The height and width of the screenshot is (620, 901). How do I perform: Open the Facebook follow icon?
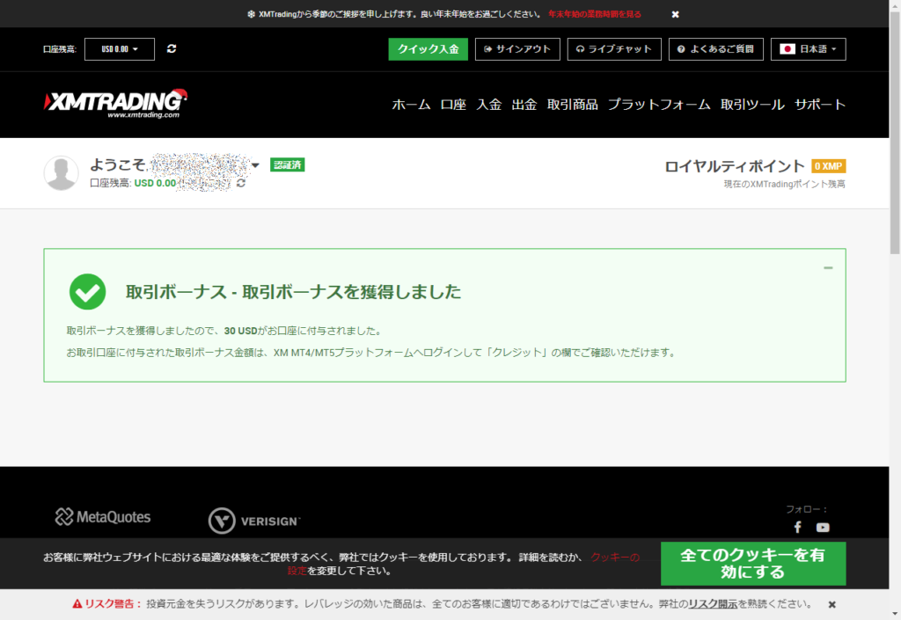(797, 527)
